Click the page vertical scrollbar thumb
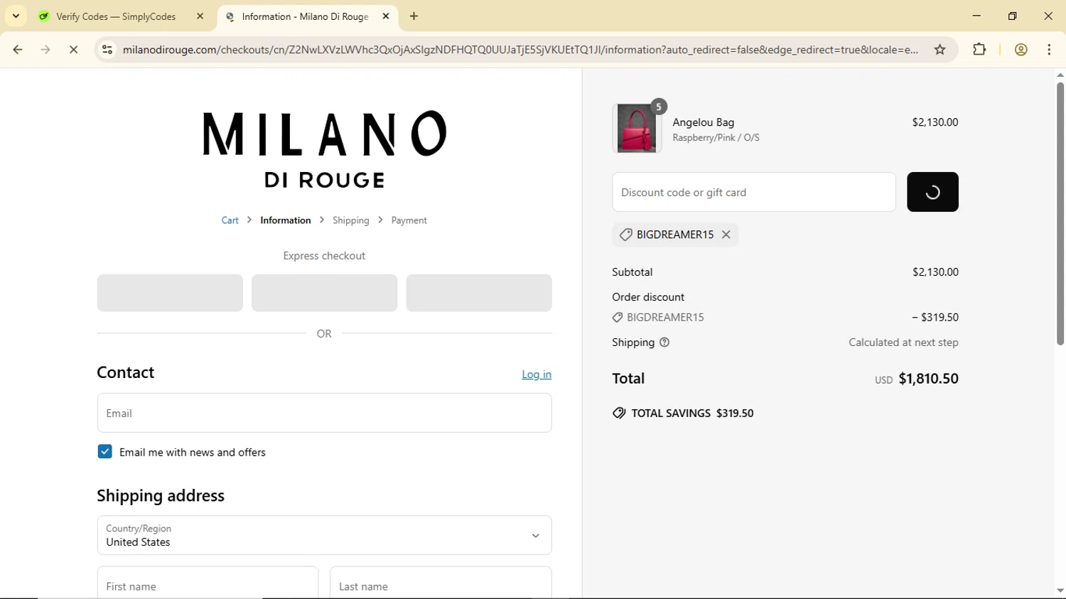This screenshot has width=1066, height=599. click(1060, 213)
